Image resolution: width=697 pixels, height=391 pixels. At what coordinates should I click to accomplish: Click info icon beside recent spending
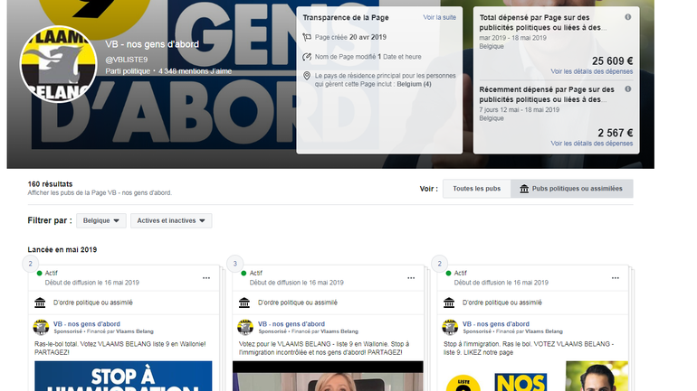pyautogui.click(x=628, y=89)
